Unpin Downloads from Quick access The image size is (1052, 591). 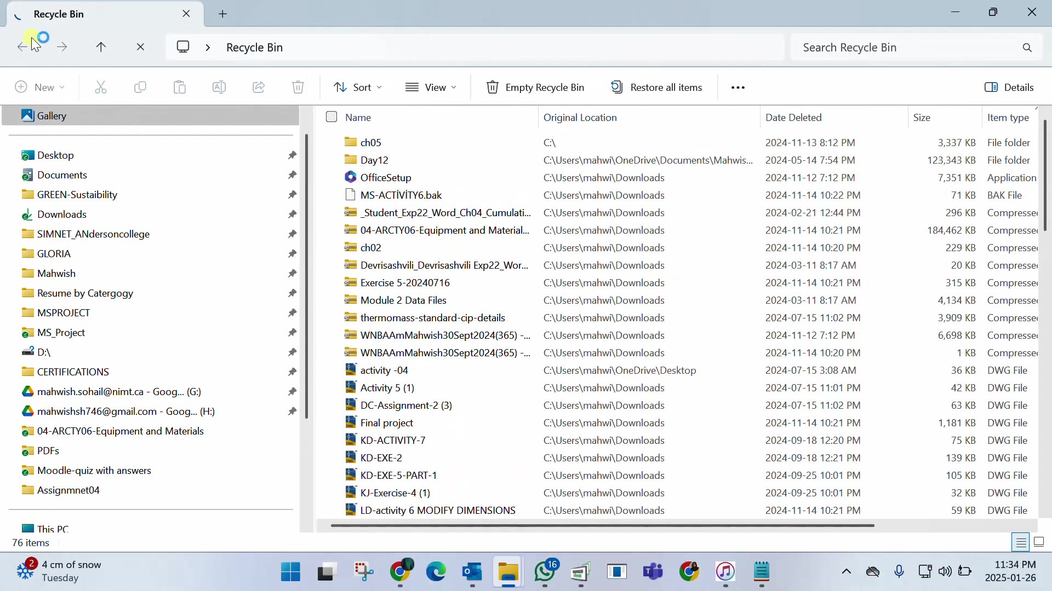click(x=292, y=215)
